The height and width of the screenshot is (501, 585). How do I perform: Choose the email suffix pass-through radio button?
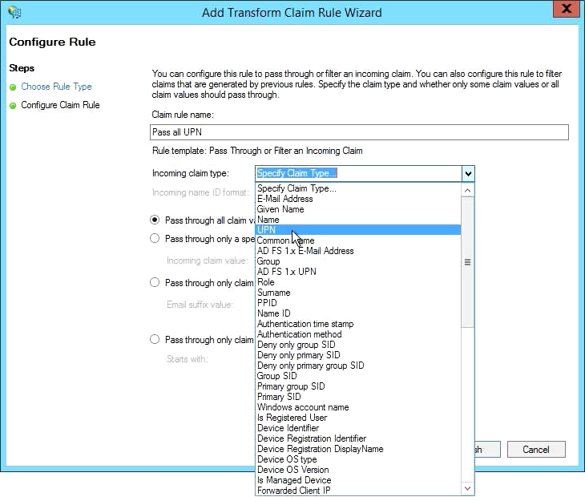click(x=155, y=282)
